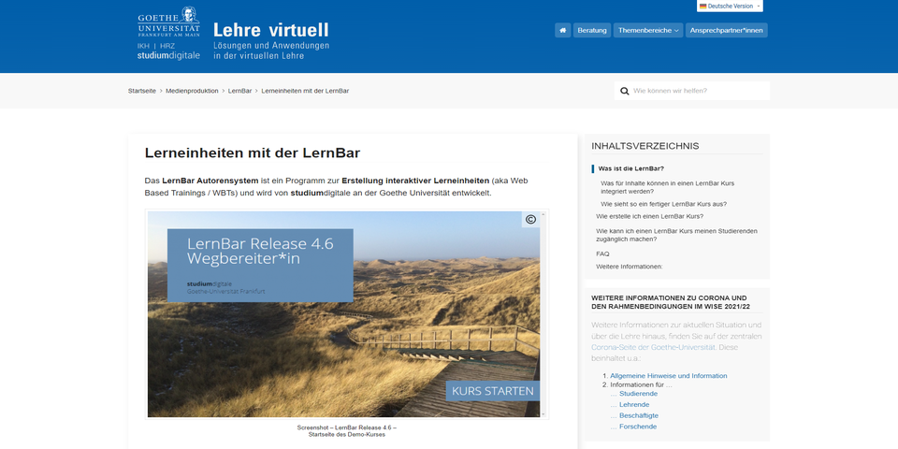Screen dimensions: 898x449
Task: Jump to 'Was für Inhalte können' section
Action: pyautogui.click(x=667, y=187)
